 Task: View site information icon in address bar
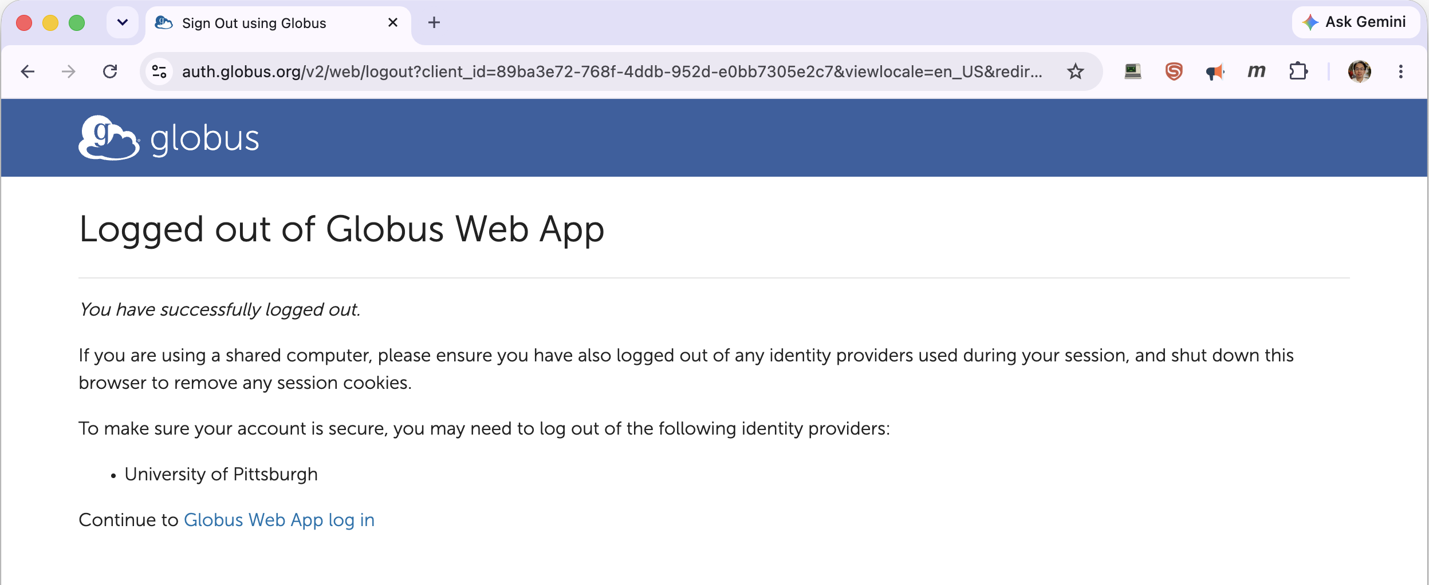click(159, 71)
